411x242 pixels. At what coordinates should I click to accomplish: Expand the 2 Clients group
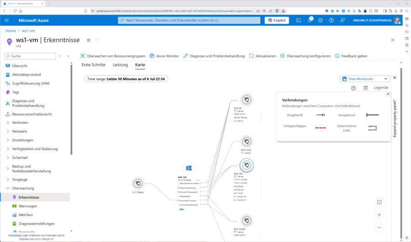click(x=133, y=192)
